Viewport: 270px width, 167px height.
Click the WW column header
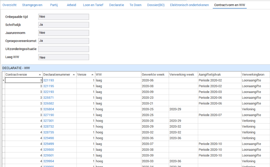click(x=118, y=74)
